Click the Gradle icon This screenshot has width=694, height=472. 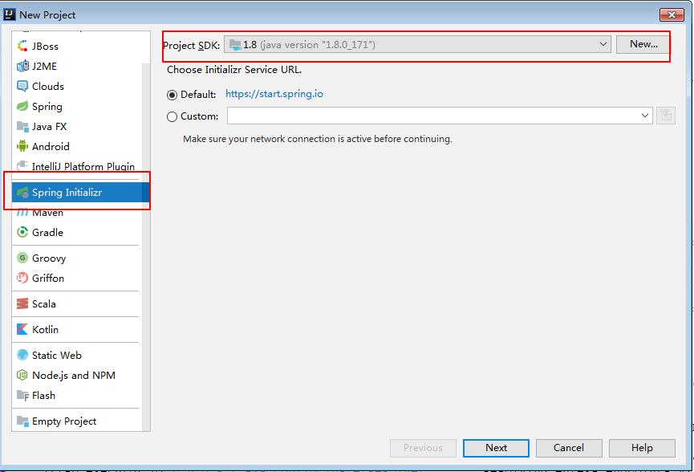coord(22,232)
